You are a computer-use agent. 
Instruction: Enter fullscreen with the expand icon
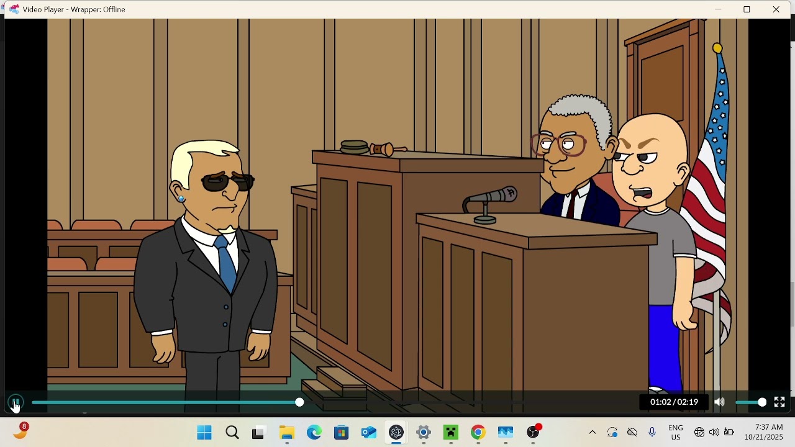click(779, 402)
